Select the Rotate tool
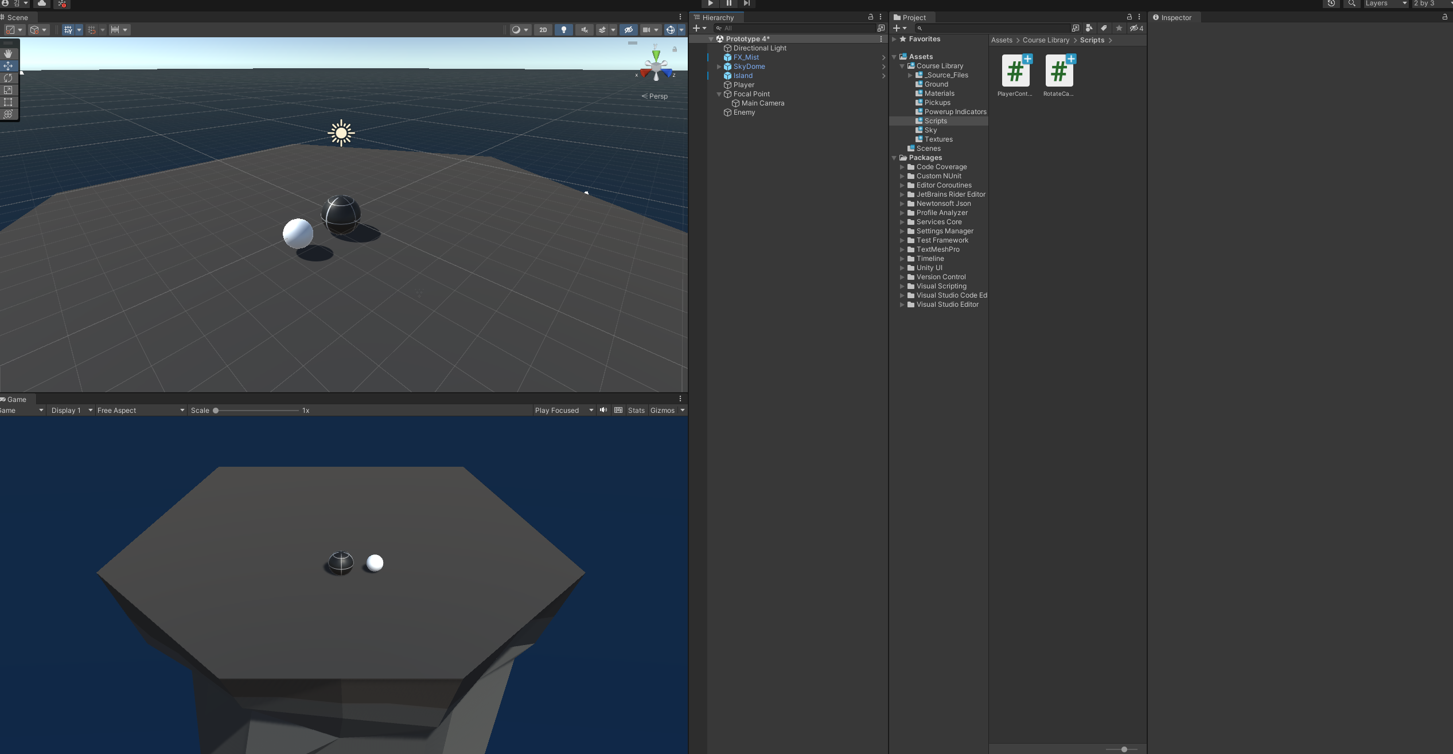The height and width of the screenshot is (754, 1453). (x=8, y=78)
